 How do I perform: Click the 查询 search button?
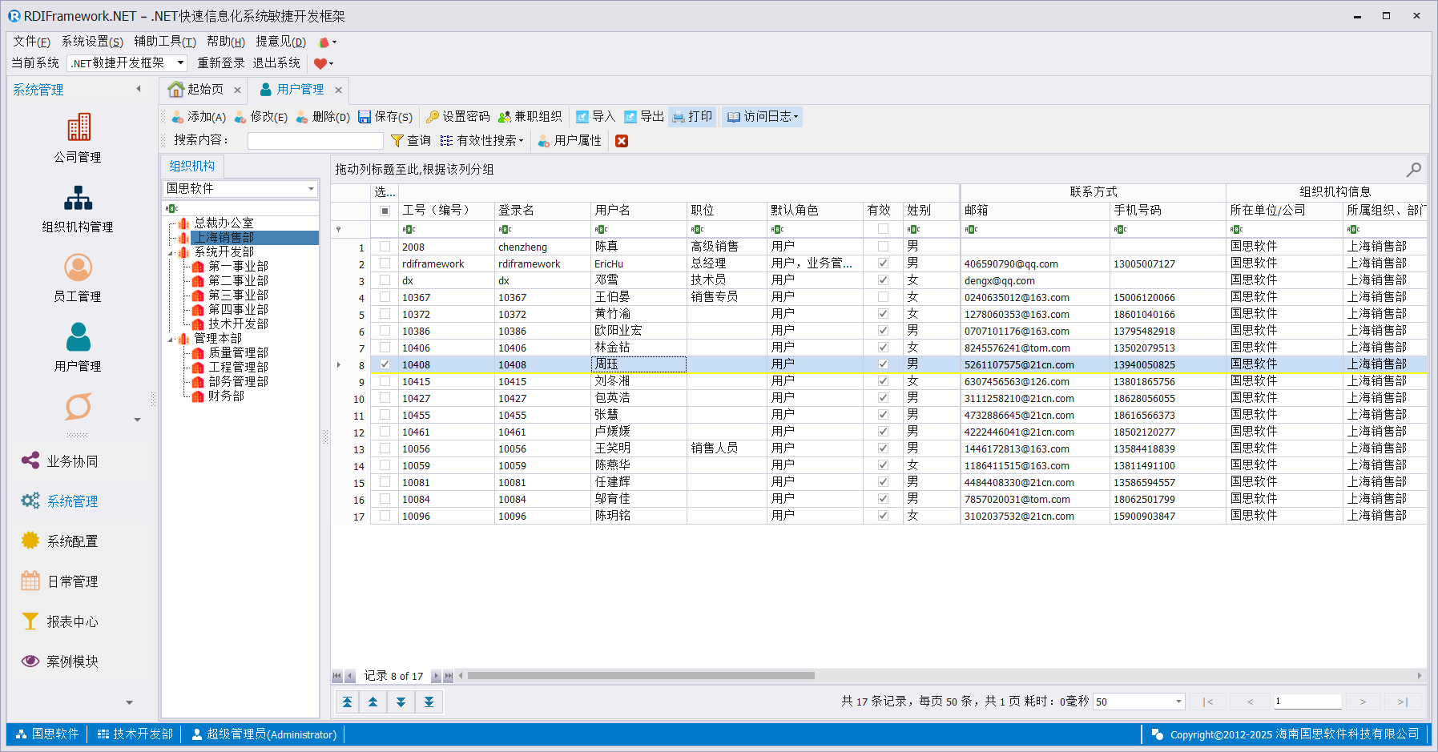[410, 141]
